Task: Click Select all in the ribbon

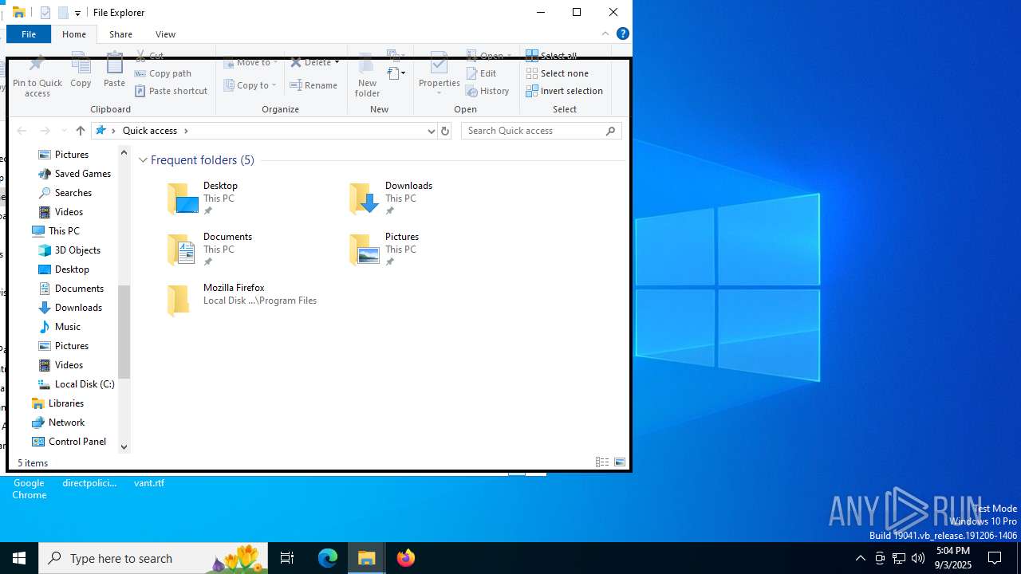Action: 551,56
